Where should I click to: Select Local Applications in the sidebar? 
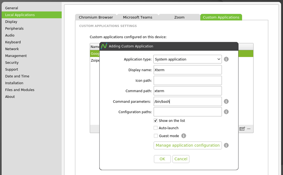coord(32,15)
